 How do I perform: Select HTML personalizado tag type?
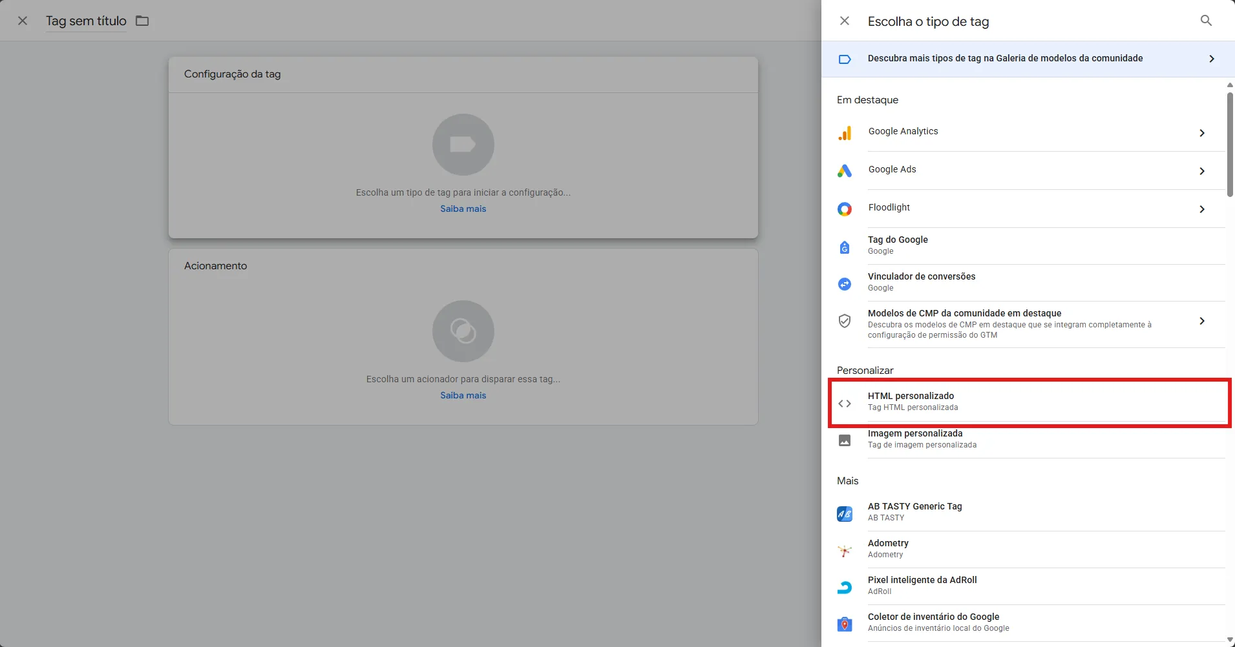pyautogui.click(x=1030, y=402)
